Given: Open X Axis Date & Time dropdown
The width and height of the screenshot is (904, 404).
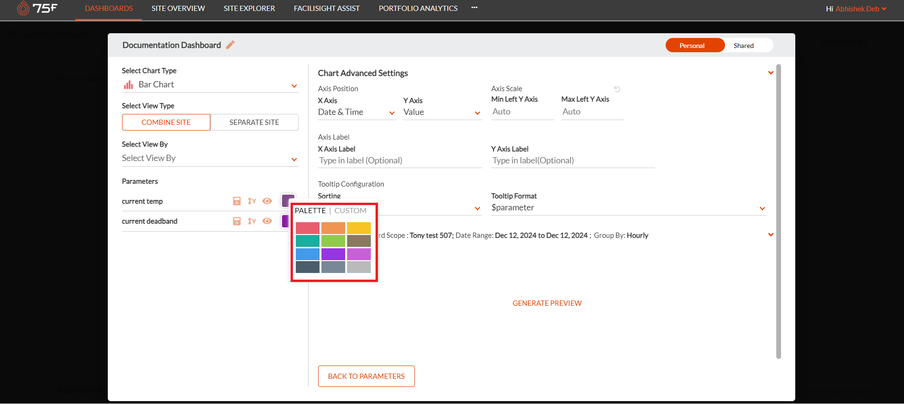Looking at the screenshot, I should [x=357, y=113].
